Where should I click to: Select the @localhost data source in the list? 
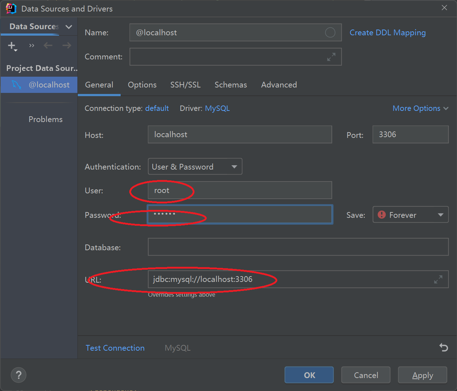(x=39, y=85)
